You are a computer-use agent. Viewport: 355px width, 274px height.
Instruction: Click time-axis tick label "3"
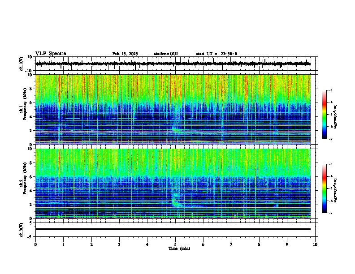point(119,244)
